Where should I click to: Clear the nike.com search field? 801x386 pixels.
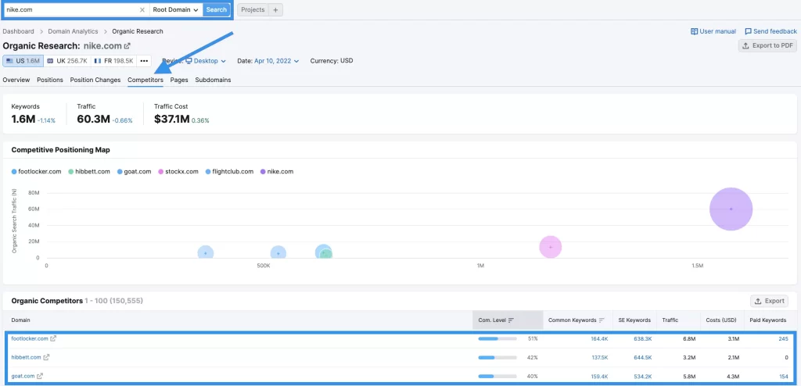(x=142, y=9)
